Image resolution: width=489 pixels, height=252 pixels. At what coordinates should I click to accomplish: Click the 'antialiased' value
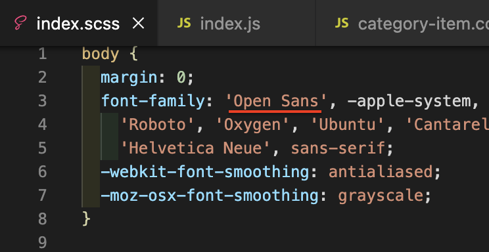point(381,172)
